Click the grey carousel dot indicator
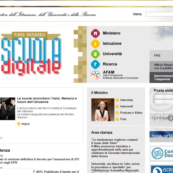Image resolution: width=173 pixels, height=173 pixels. (x=1, y=138)
